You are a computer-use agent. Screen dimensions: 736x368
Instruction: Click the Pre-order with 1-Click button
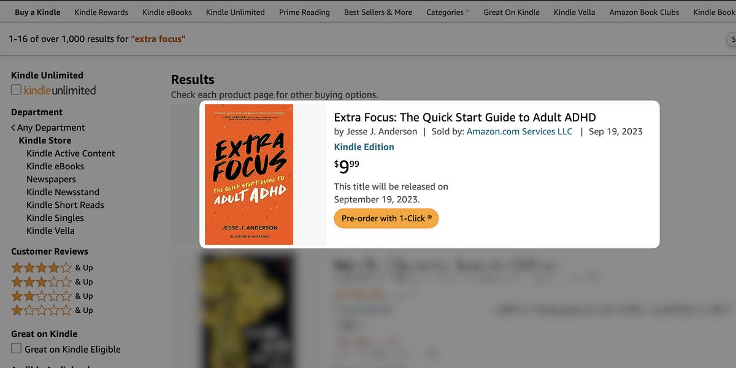(x=386, y=218)
